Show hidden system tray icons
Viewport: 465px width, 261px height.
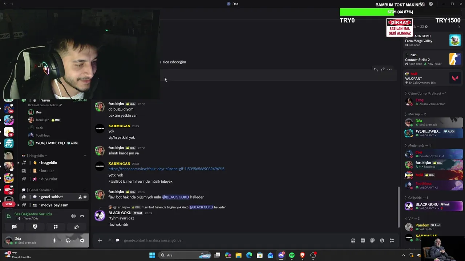click(x=403, y=255)
